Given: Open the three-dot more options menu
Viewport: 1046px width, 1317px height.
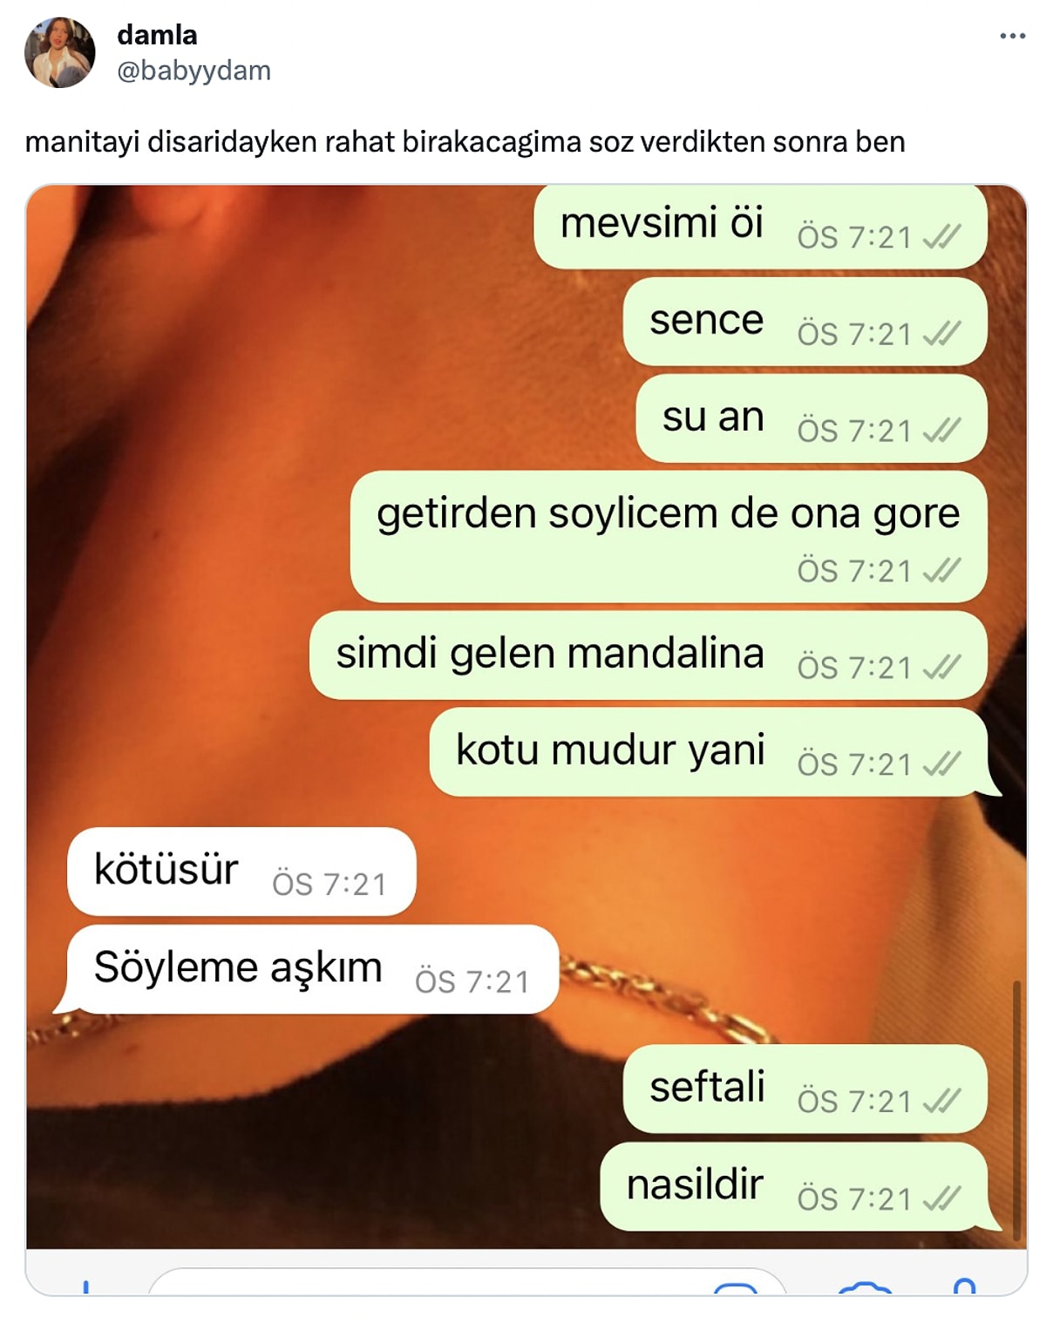Looking at the screenshot, I should coord(1012,36).
